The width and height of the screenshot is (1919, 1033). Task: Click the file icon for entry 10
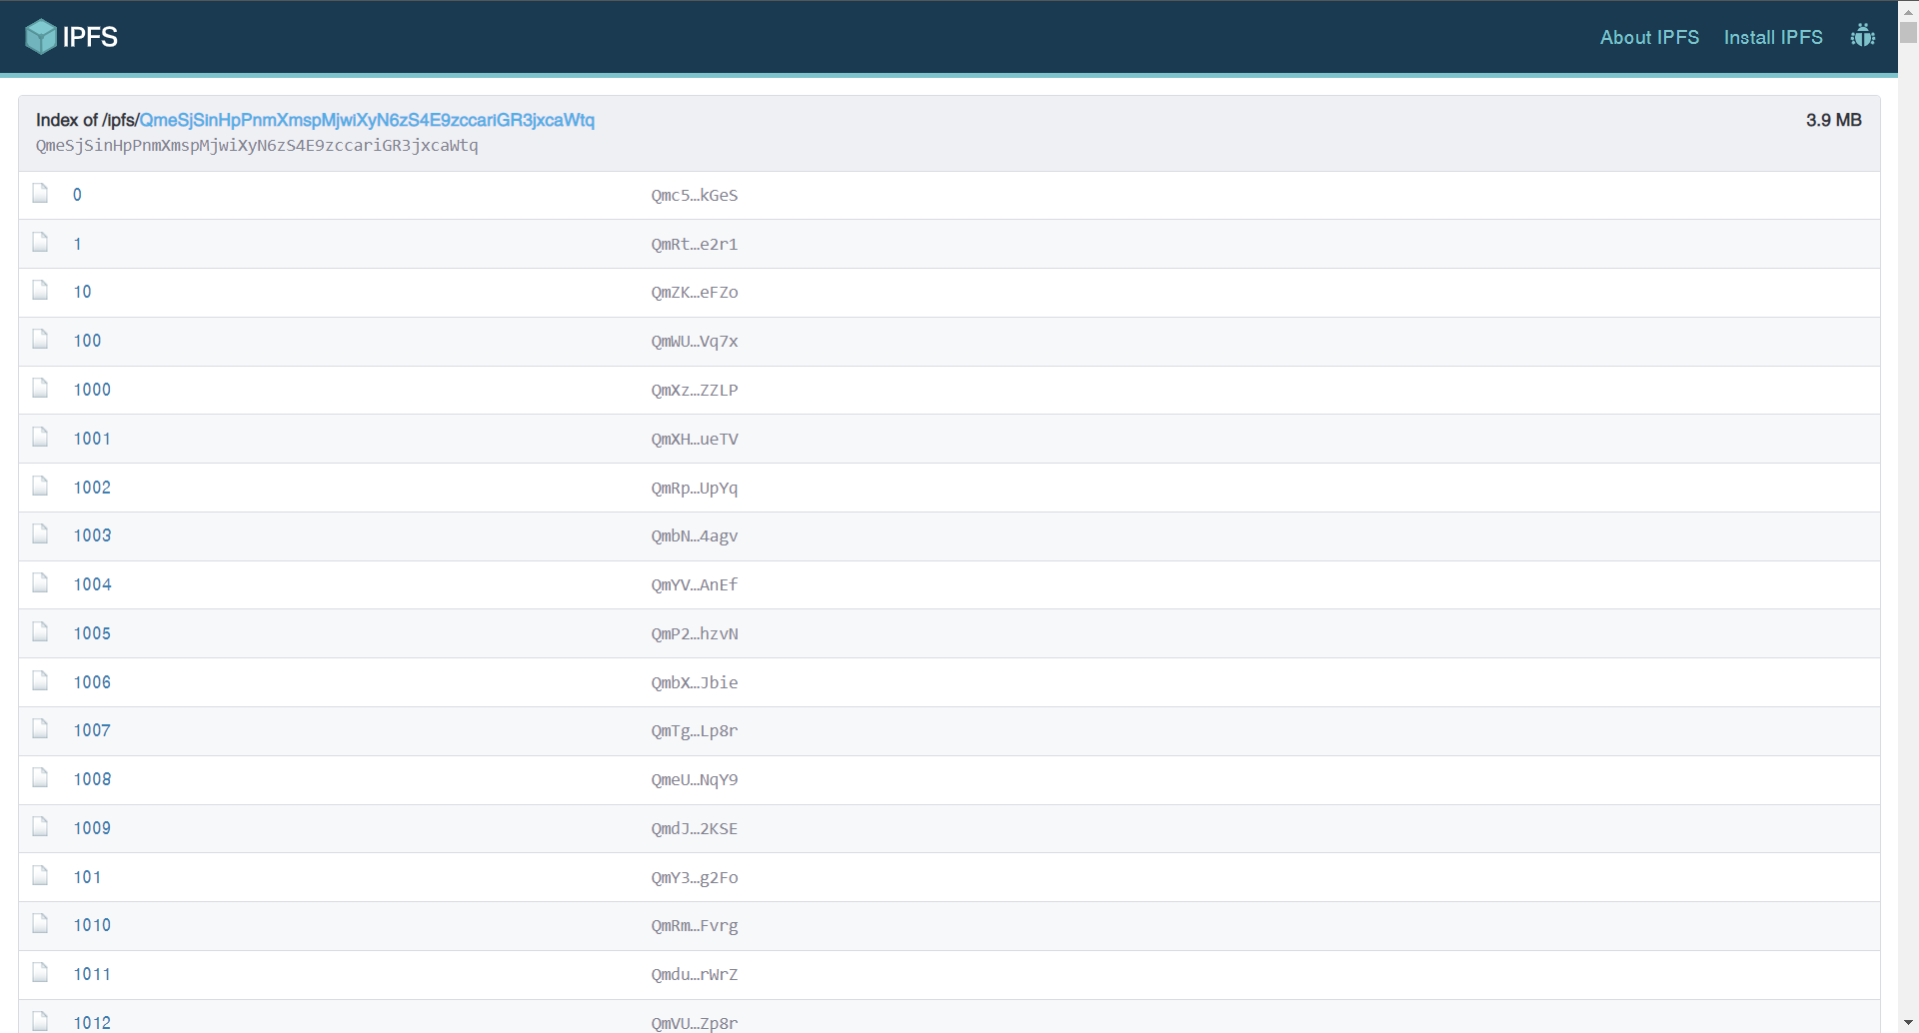coord(40,290)
